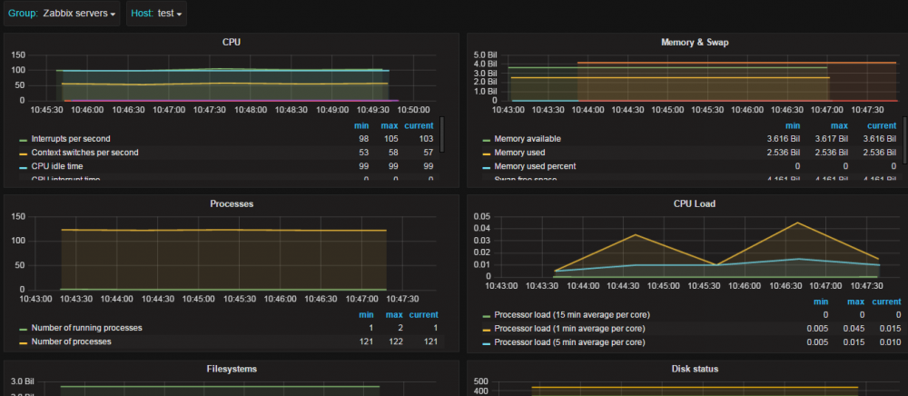Open color picker for Memory used

tap(487, 154)
